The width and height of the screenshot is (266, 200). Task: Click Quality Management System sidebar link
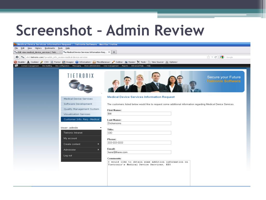coord(81,109)
